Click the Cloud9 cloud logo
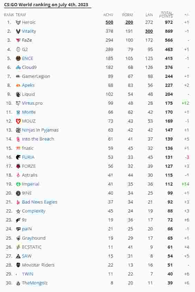This screenshot has height=292, width=195. (18, 67)
